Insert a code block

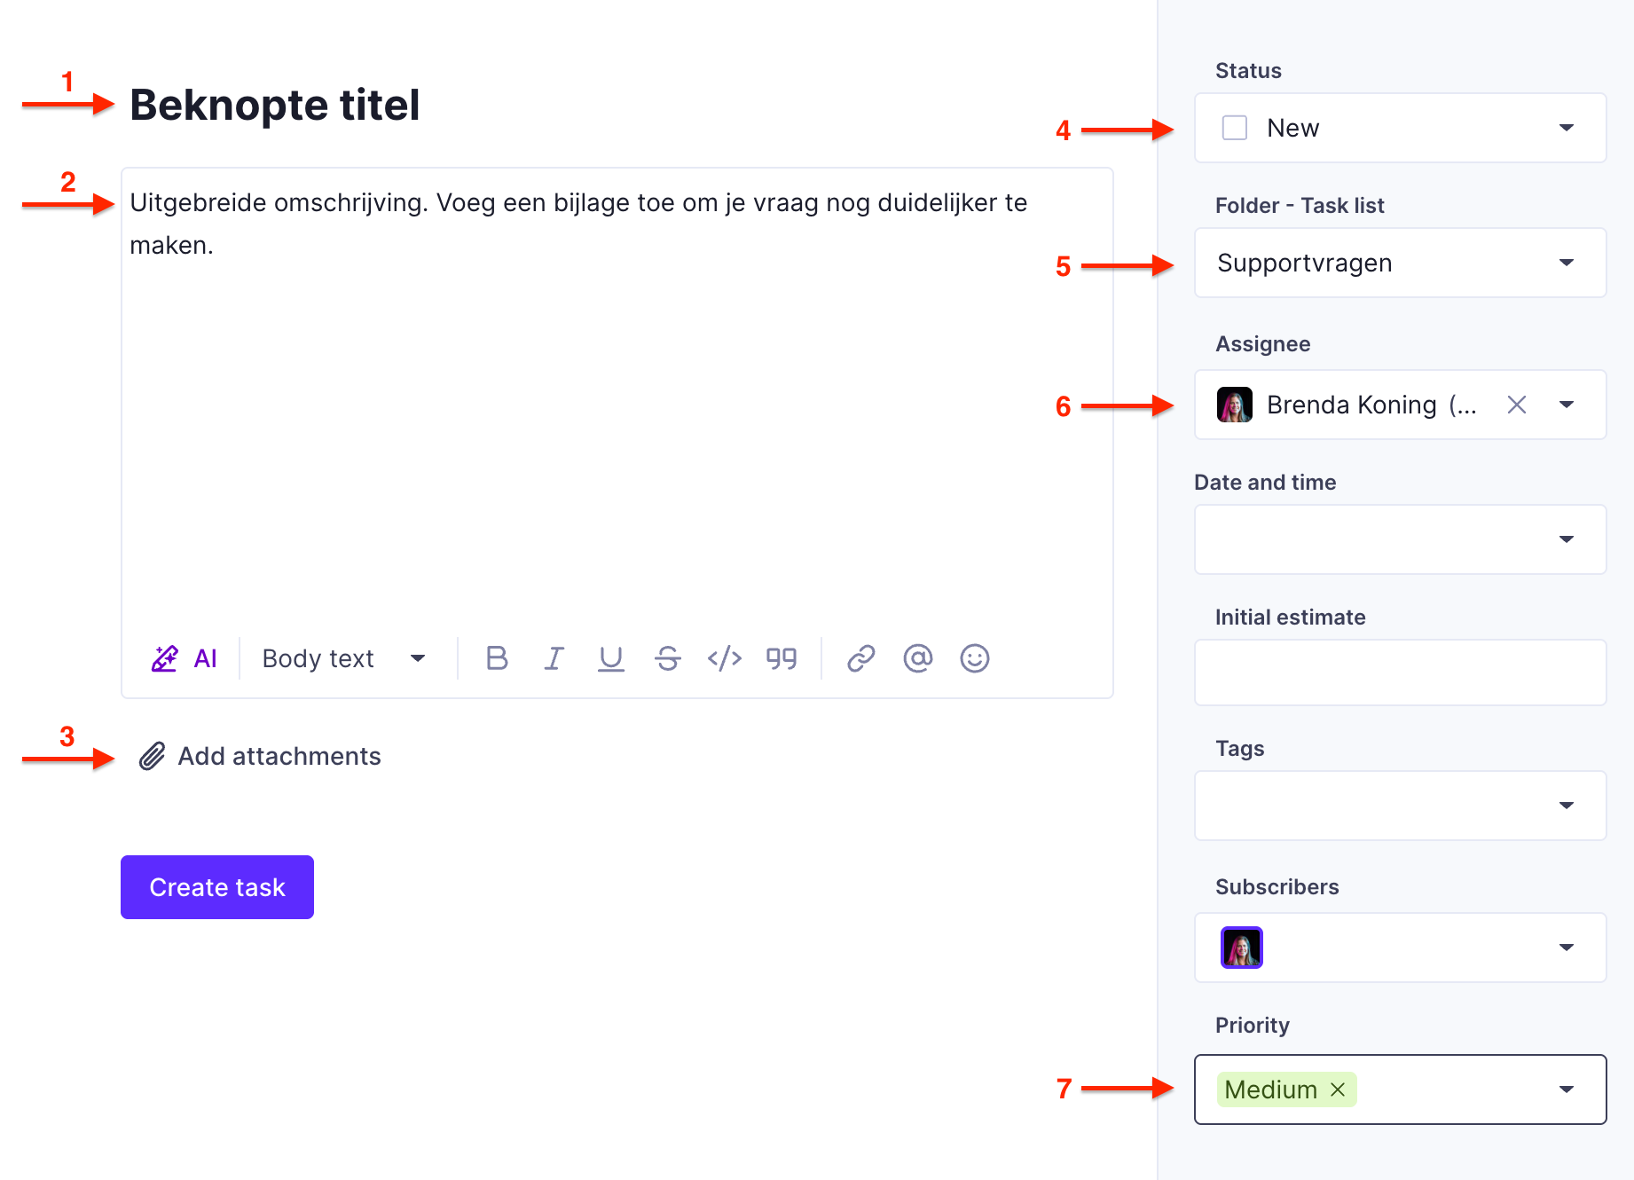(724, 658)
